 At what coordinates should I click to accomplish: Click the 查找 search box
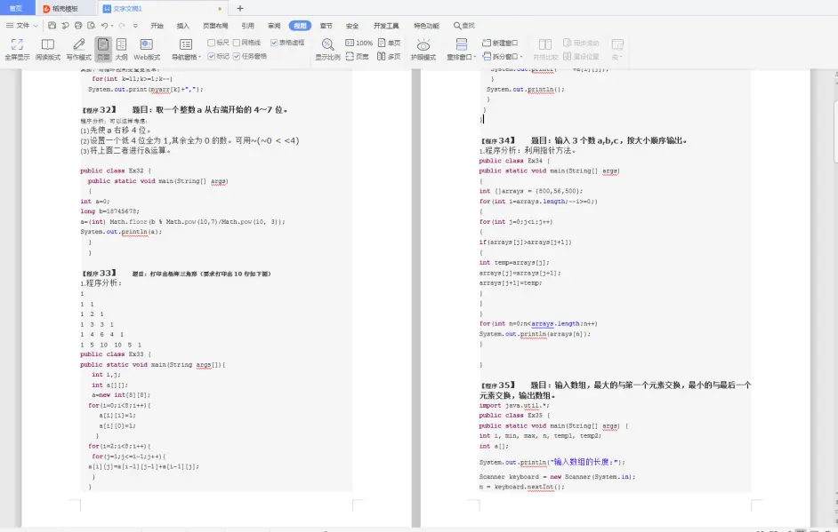click(x=463, y=25)
